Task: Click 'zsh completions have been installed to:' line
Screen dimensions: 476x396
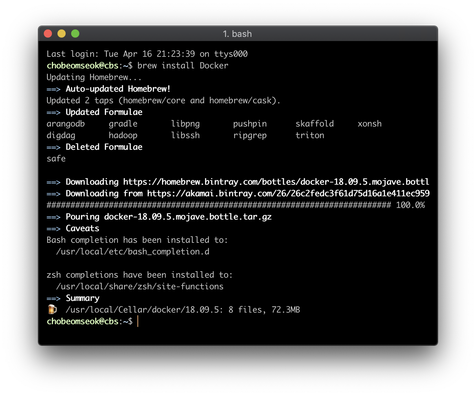Action: 140,275
